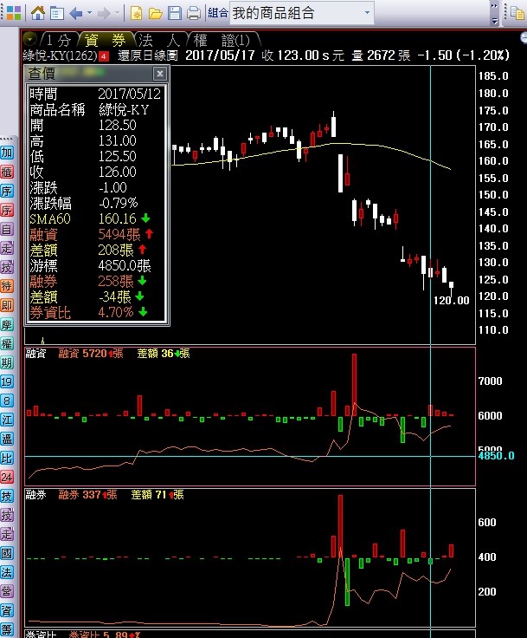Print using the printer icon
Image resolution: width=527 pixels, height=638 pixels.
194,13
